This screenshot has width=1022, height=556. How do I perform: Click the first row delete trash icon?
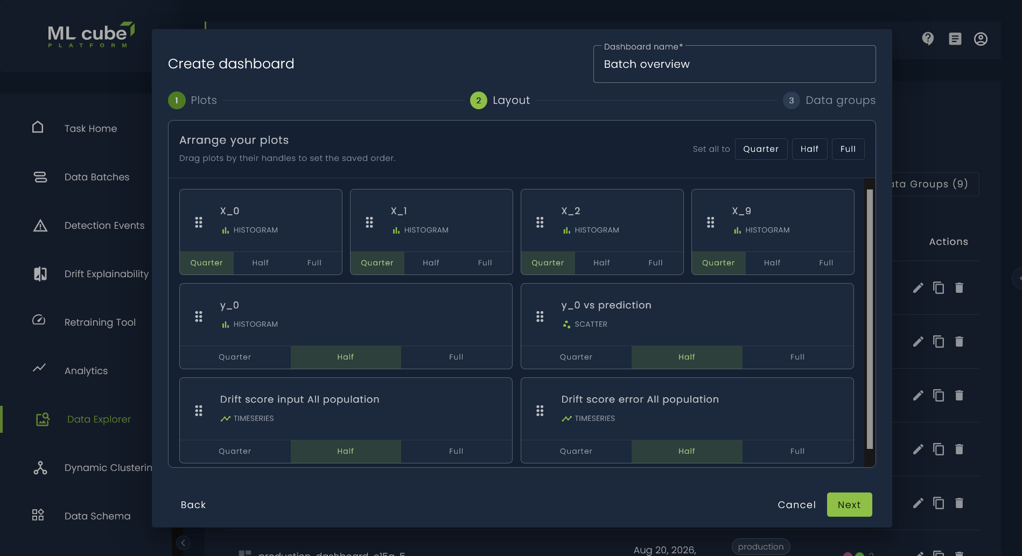pyautogui.click(x=959, y=288)
